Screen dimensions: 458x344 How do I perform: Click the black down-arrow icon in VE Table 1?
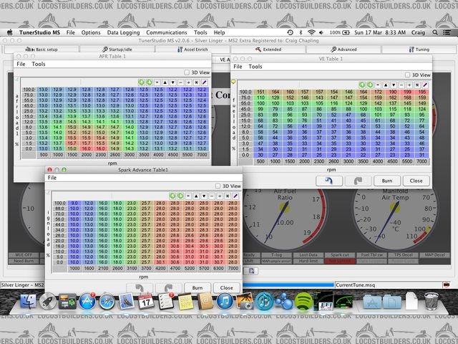pos(394,85)
